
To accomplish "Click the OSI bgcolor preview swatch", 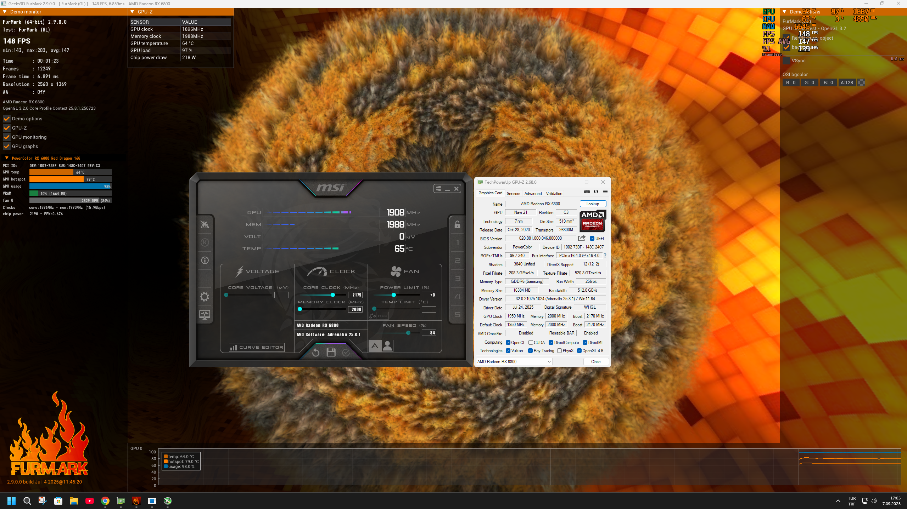I will click(x=861, y=82).
